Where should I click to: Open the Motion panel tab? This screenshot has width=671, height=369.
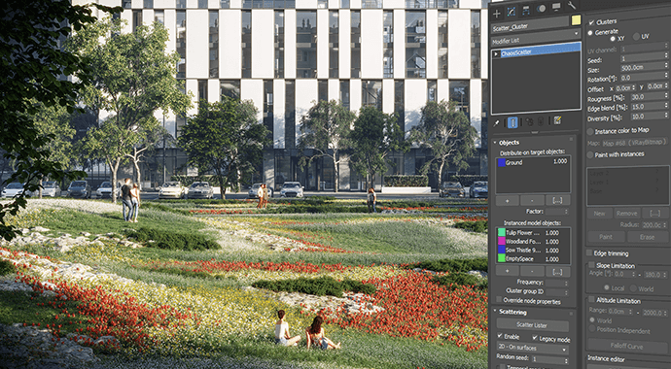point(541,8)
